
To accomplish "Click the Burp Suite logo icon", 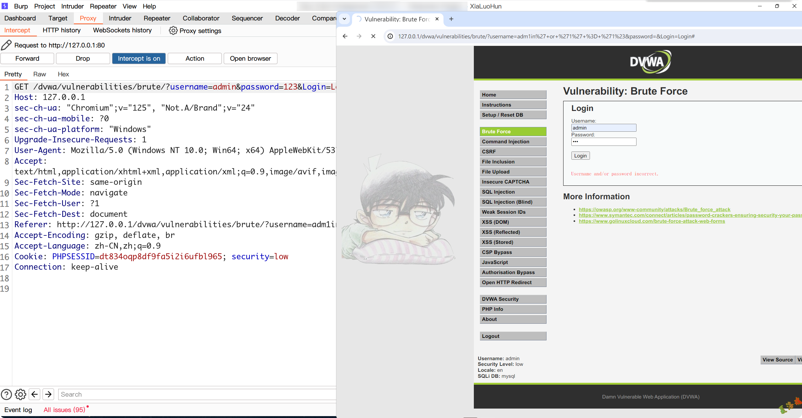I will pos(5,6).
